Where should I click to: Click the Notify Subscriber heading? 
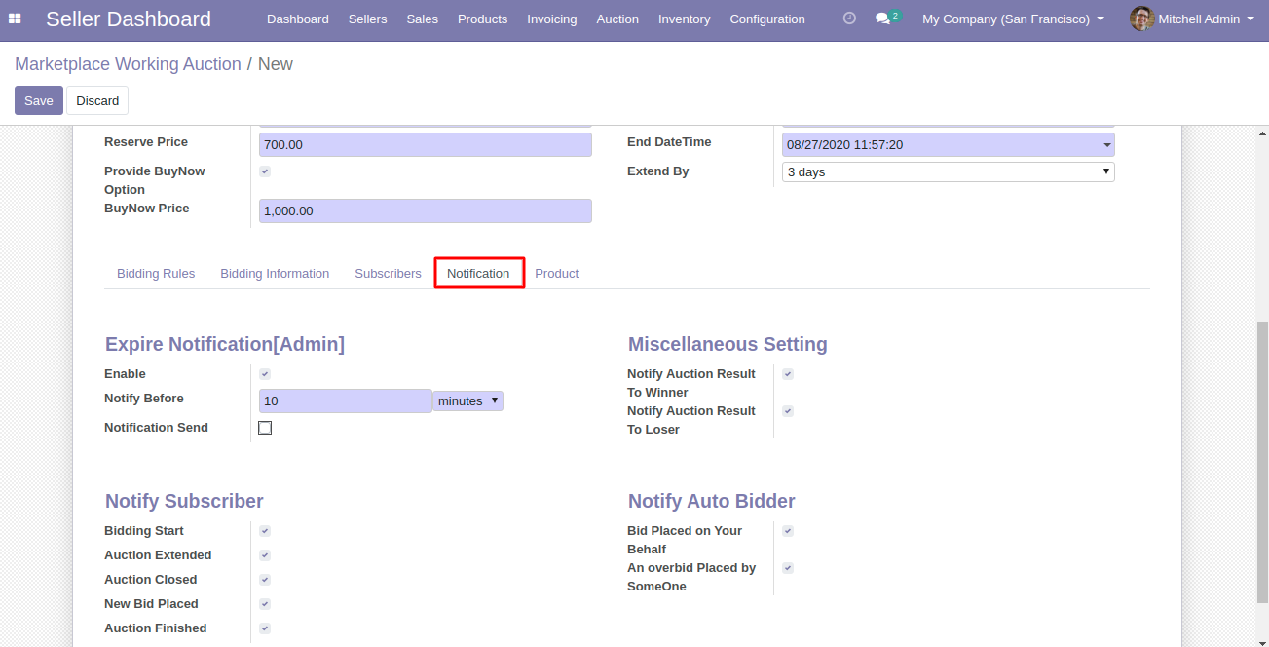click(184, 501)
